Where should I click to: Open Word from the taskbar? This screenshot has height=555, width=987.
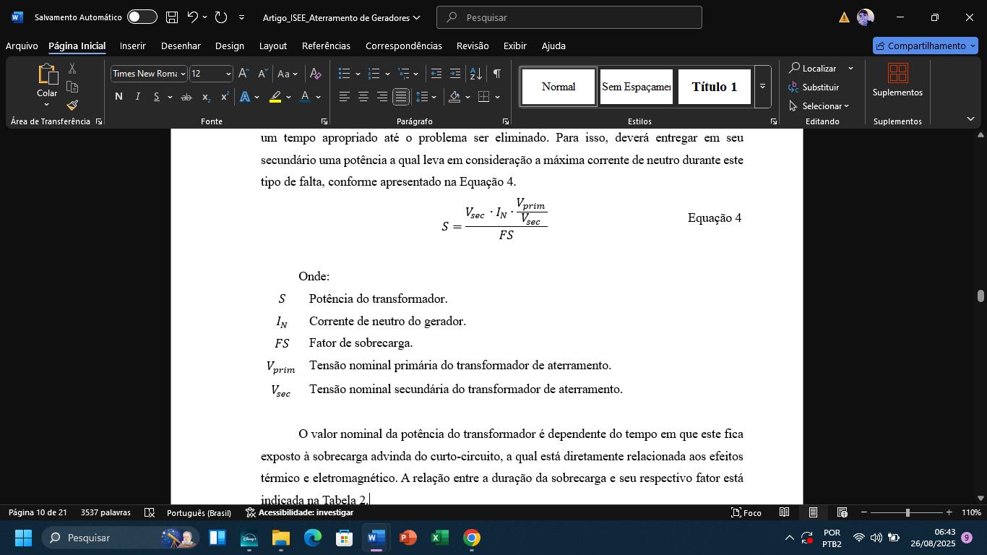pyautogui.click(x=375, y=538)
